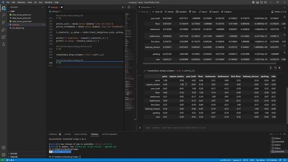Open the Accounts icon in activity bar
This screenshot has height=162, width=288.
tap(4, 148)
